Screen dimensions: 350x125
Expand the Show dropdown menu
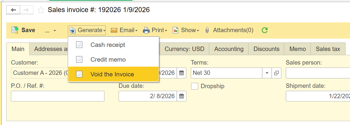(186, 30)
